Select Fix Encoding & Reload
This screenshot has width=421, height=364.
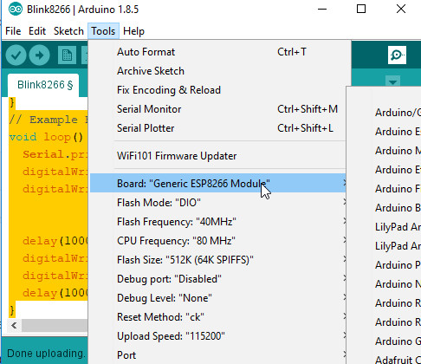click(x=217, y=90)
